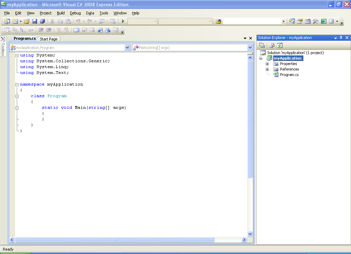Toggle a bookmark on the current line
The image size is (351, 254).
click(76, 30)
